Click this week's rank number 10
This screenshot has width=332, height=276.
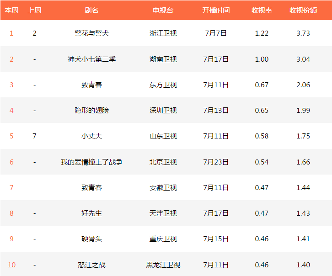(11, 265)
